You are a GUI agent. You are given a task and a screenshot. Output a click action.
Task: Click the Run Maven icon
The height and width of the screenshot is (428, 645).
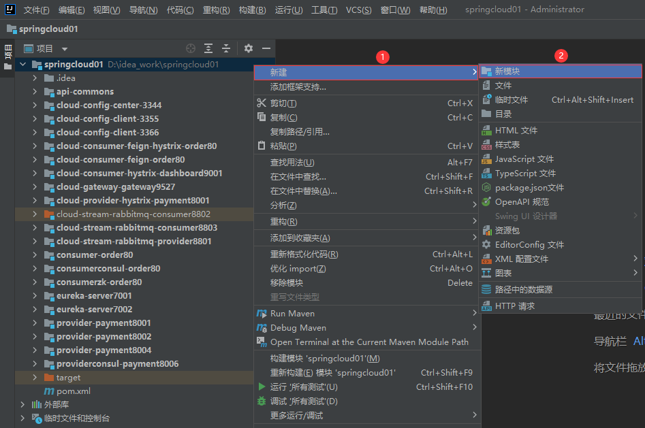click(x=262, y=314)
